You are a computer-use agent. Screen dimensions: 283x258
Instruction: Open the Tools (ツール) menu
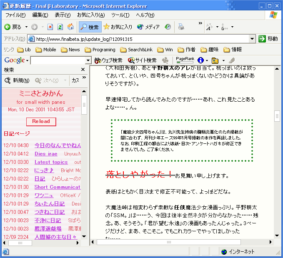pyautogui.click(x=120, y=15)
